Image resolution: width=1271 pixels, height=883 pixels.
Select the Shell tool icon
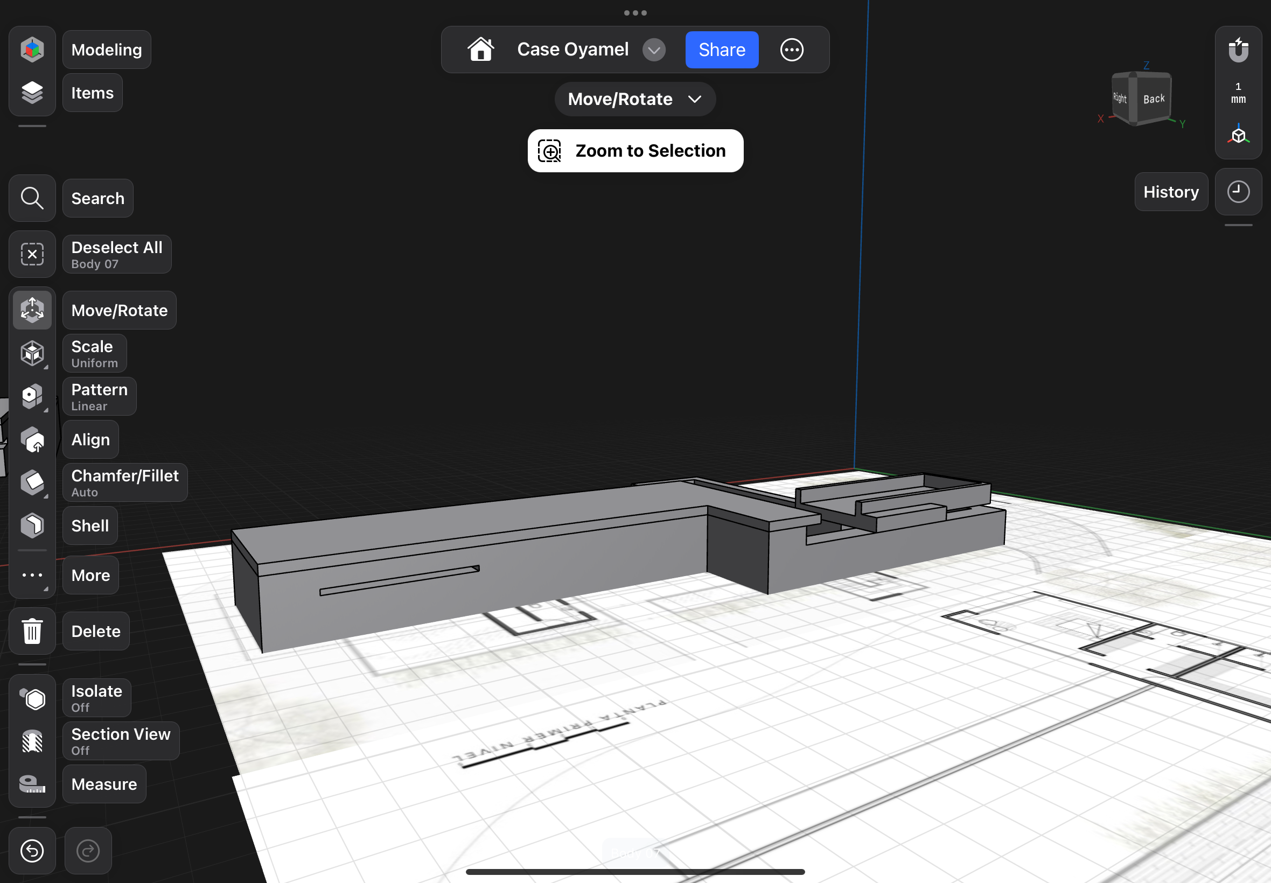[32, 525]
